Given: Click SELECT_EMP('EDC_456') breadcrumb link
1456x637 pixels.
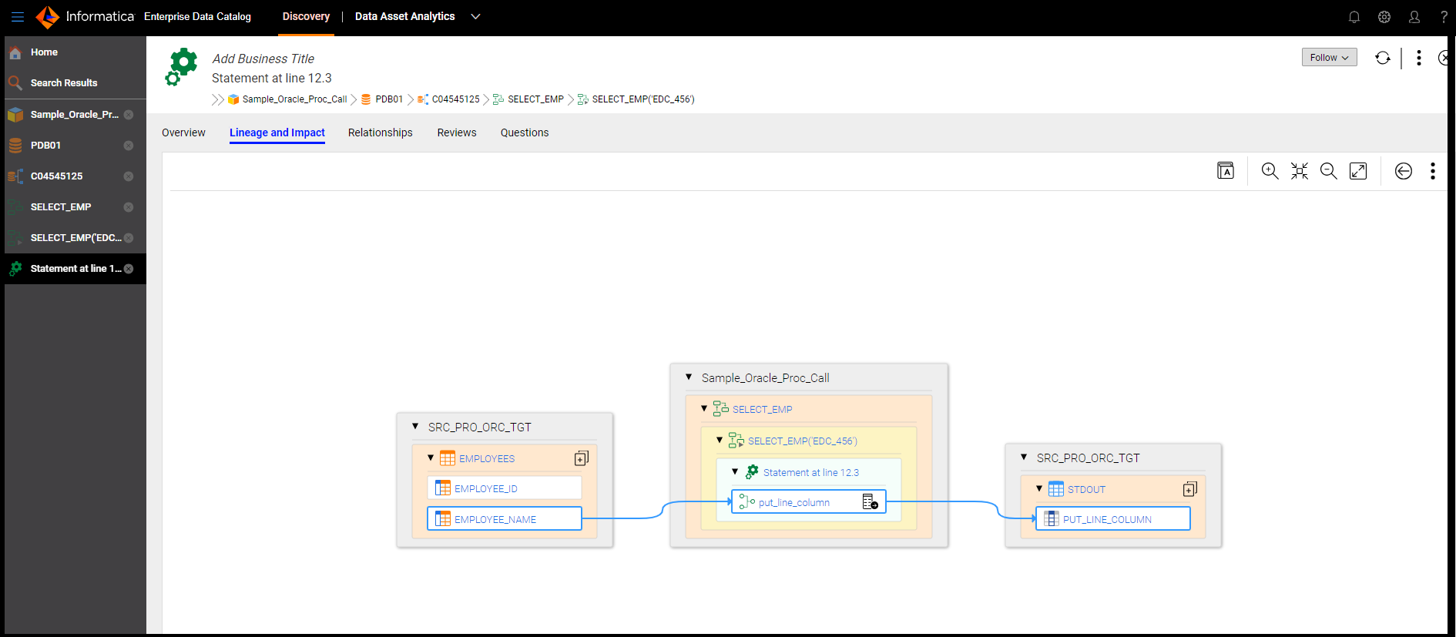Looking at the screenshot, I should (643, 99).
